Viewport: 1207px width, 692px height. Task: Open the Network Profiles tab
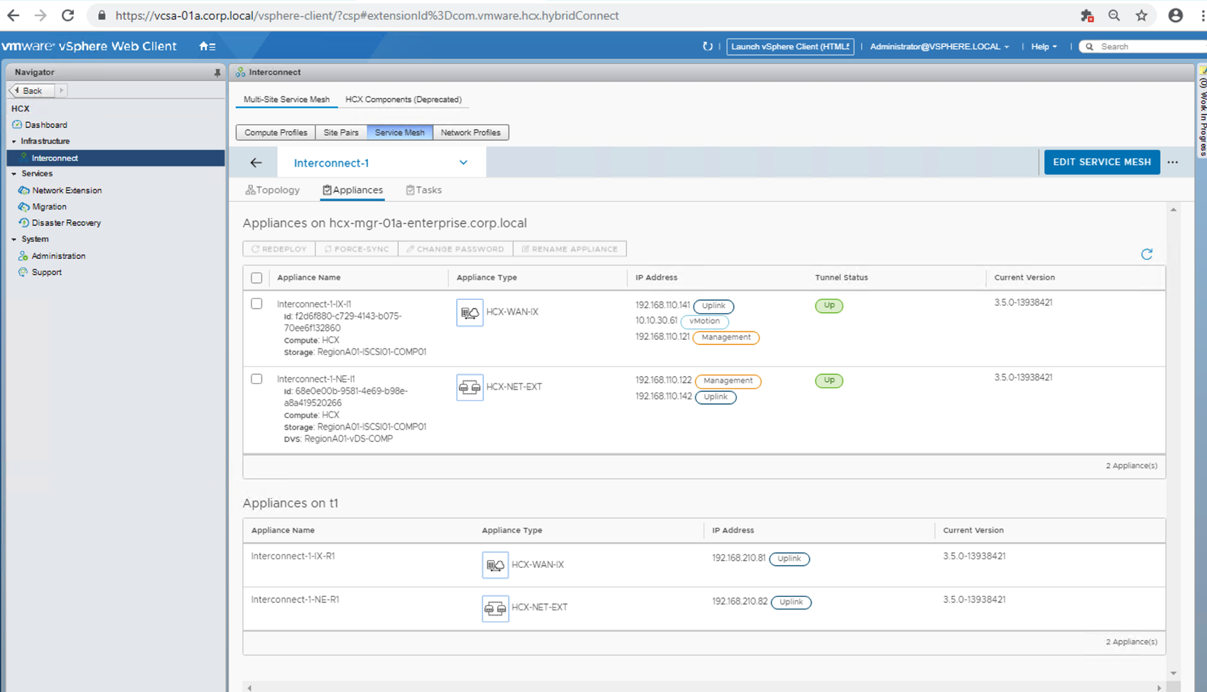click(x=470, y=133)
